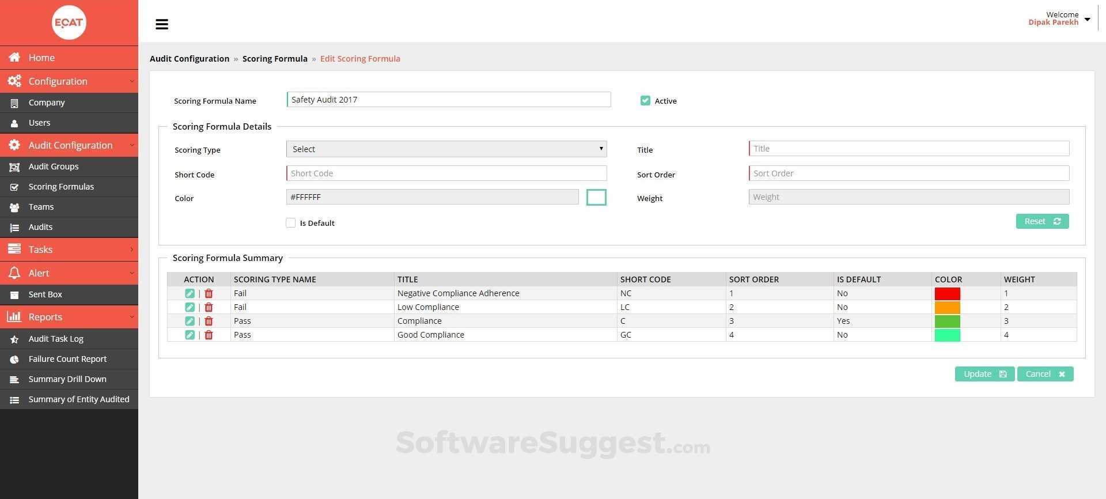
Task: Click the Reset button
Action: 1042,221
